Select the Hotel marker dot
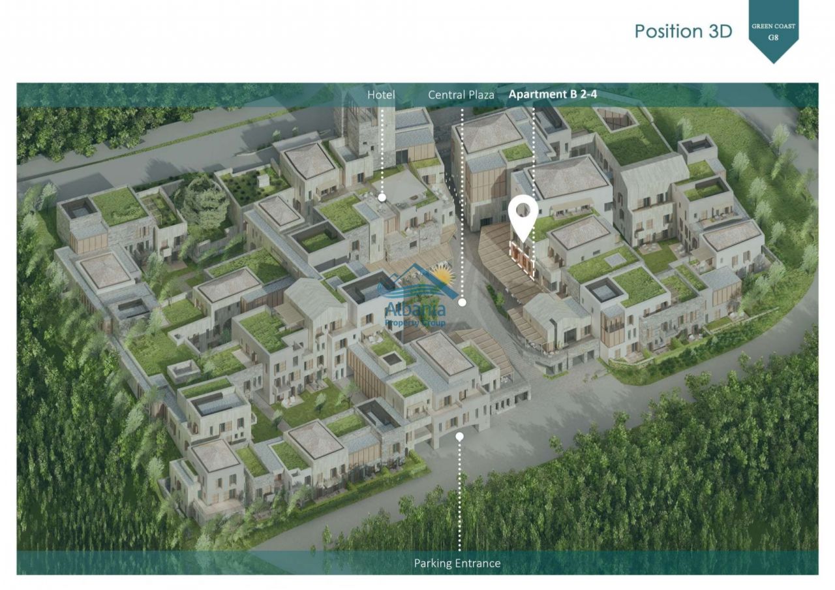835x590 pixels. pos(382,197)
